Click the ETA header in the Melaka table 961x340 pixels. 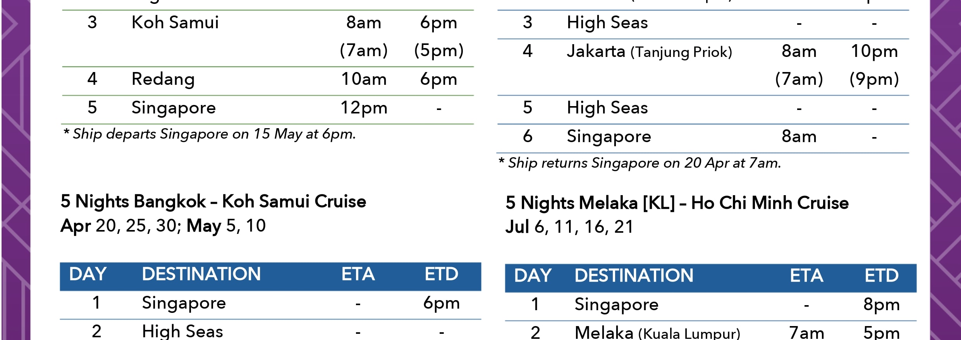[806, 276]
